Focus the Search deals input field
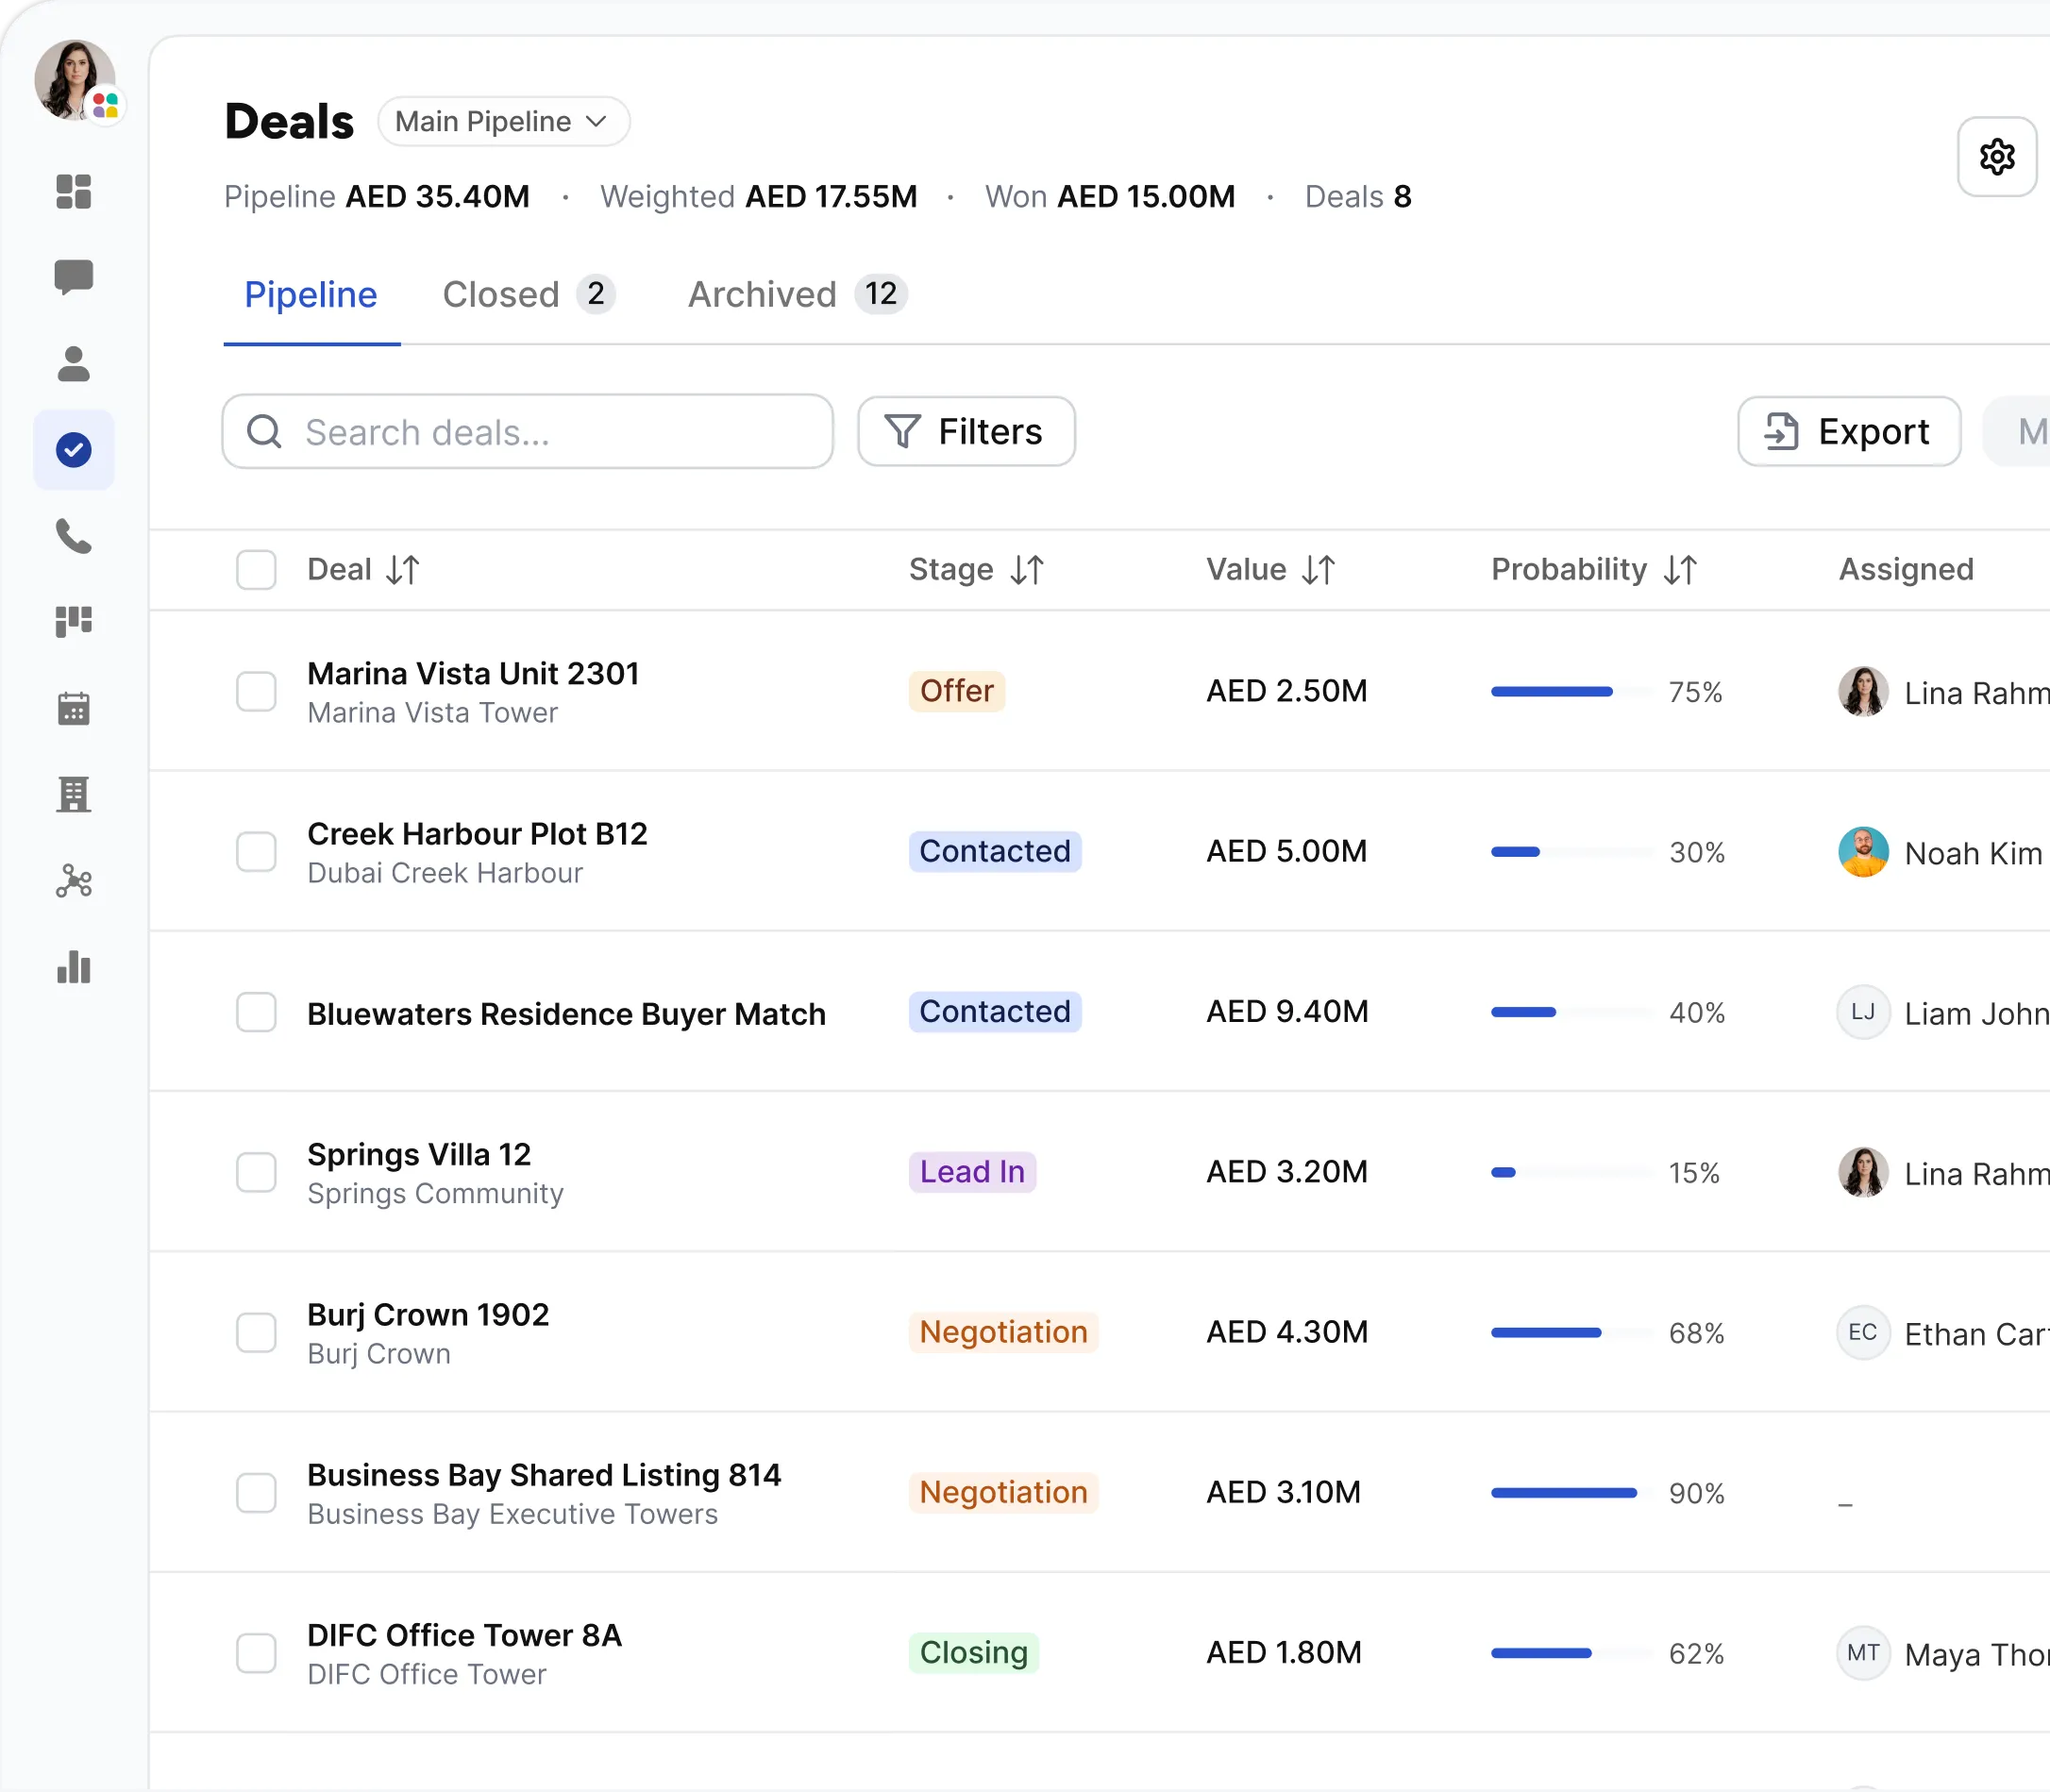 pos(528,432)
